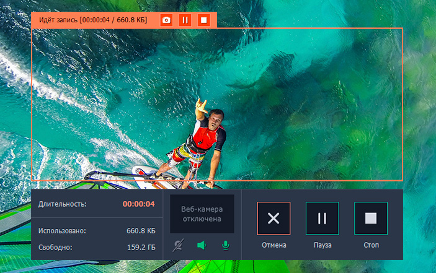436x273 pixels.
Task: Click the large Пауза pause button
Action: click(x=323, y=219)
